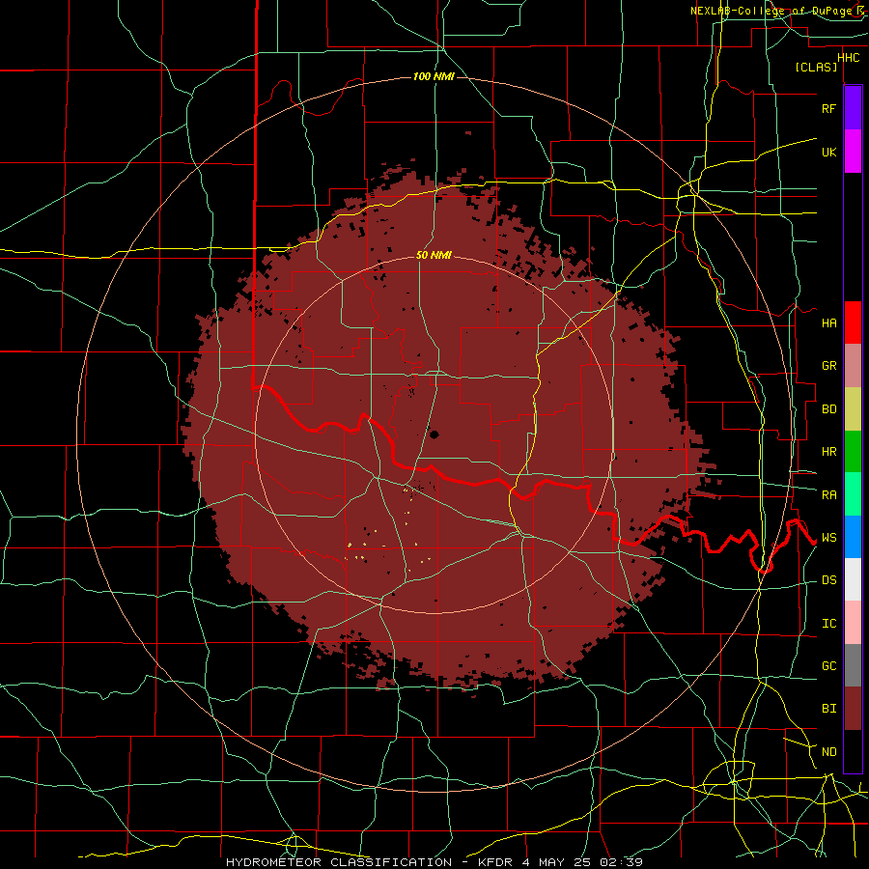Select the IC pink legend swatch
The height and width of the screenshot is (869, 869).
pos(853,623)
